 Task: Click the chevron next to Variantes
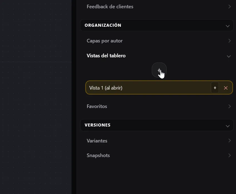pos(229,141)
